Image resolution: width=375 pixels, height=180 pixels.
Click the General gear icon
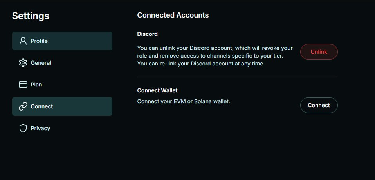pos(23,63)
